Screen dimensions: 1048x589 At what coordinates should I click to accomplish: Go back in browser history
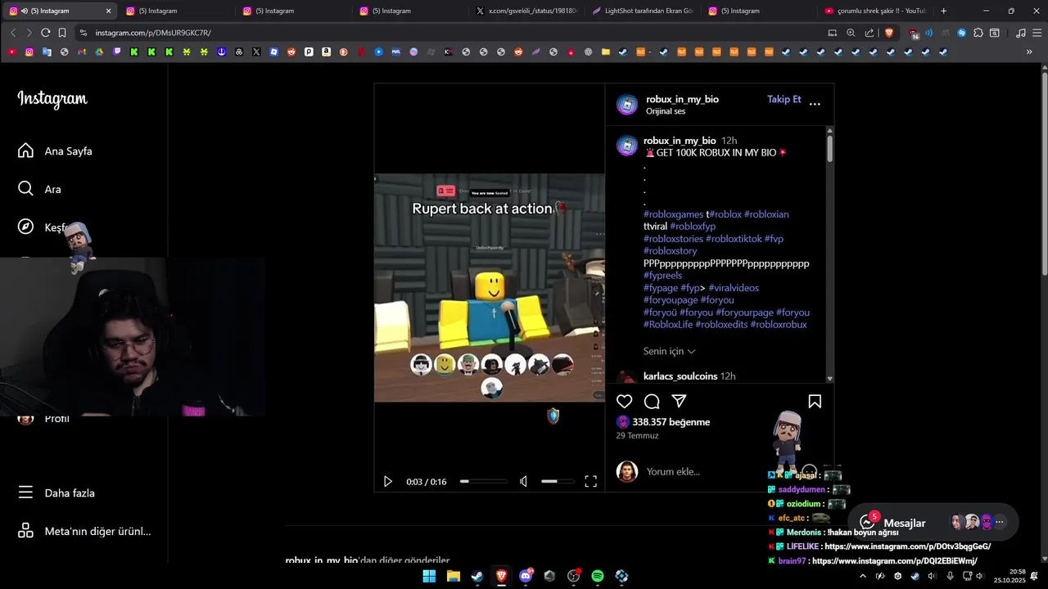click(13, 33)
